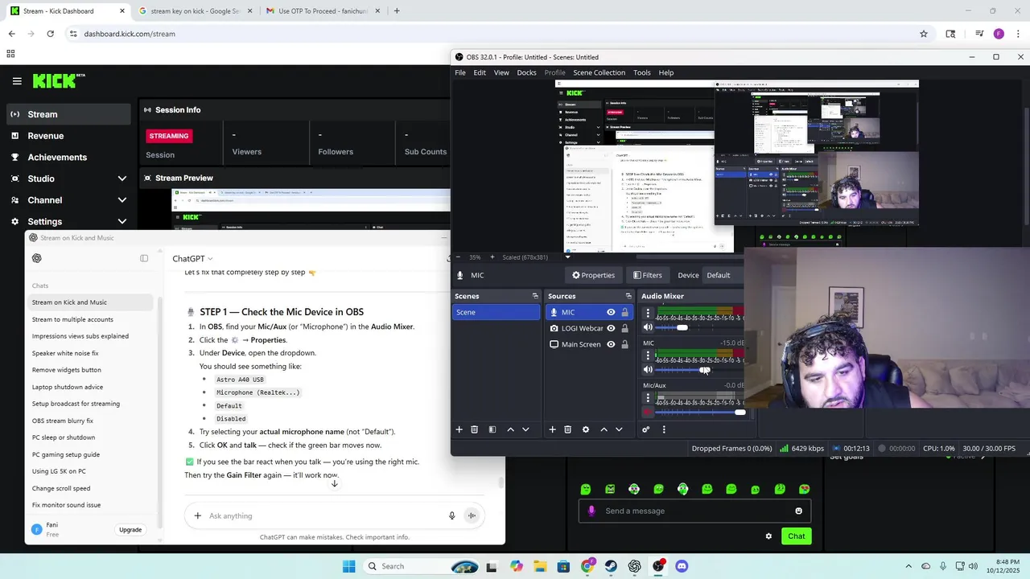Open Revenue page in Kick sidebar
1030x579 pixels.
click(x=46, y=136)
